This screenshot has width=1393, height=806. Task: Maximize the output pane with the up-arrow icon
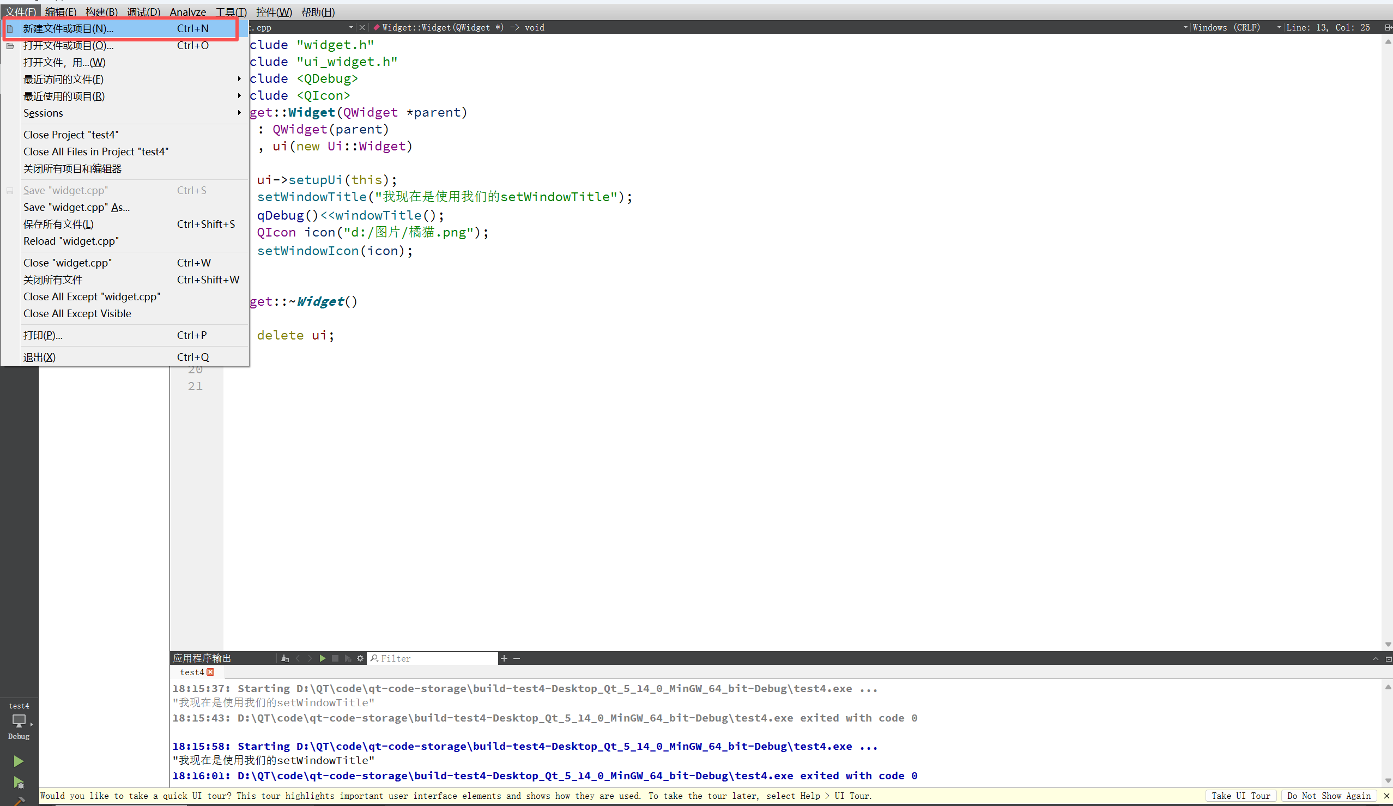tap(1376, 658)
